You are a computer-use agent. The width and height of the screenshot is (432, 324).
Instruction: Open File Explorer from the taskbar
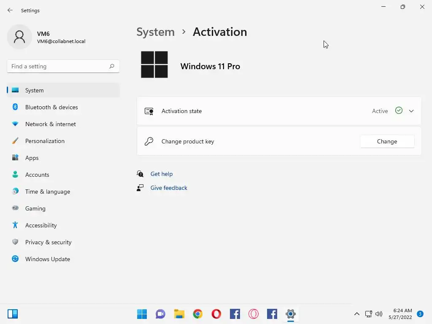(179, 314)
